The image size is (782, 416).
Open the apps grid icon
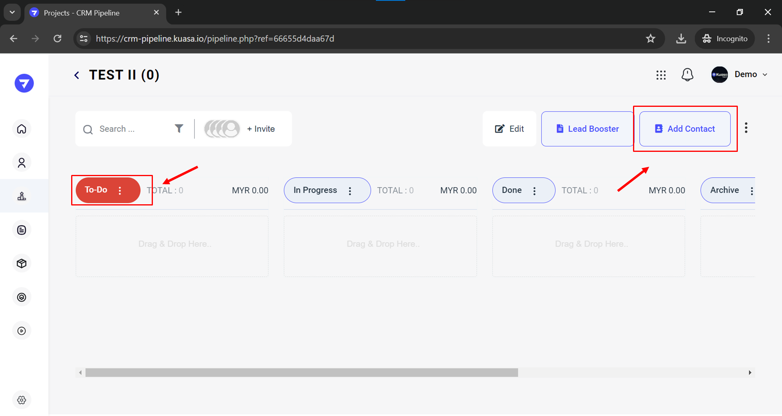coord(661,75)
